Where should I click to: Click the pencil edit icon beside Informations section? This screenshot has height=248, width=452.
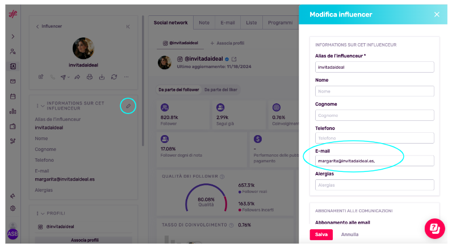128,106
